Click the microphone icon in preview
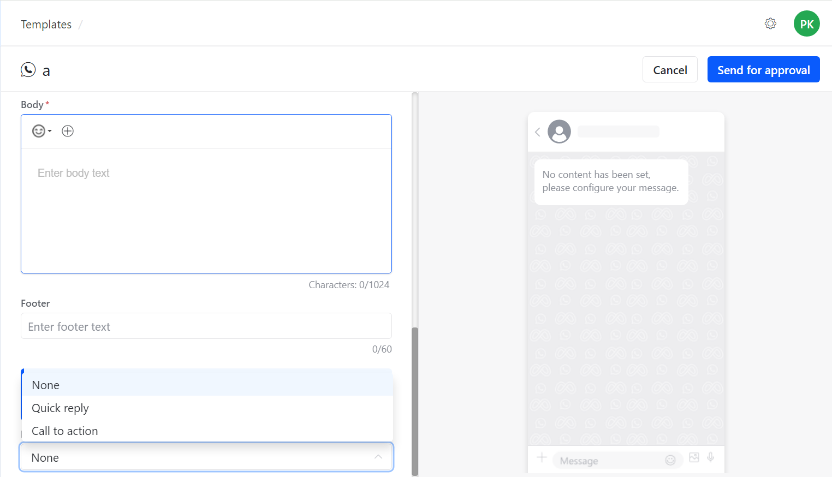The height and width of the screenshot is (477, 832). point(710,457)
